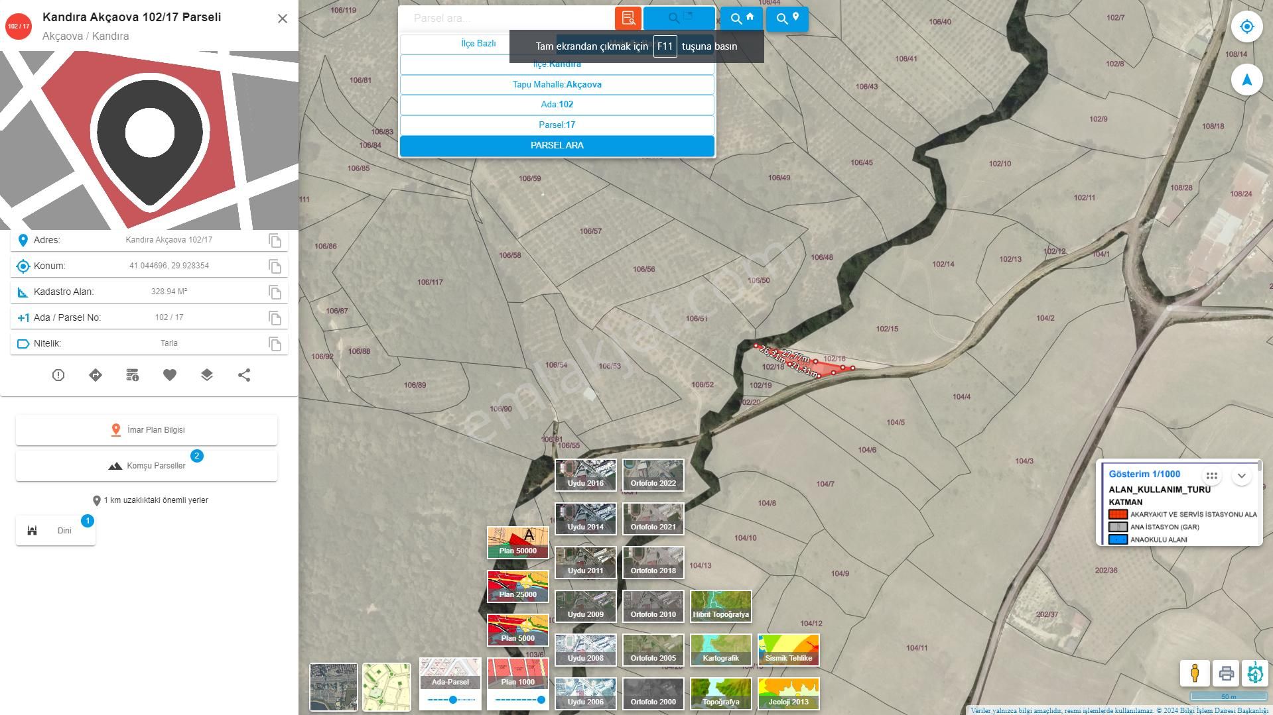Collapse the legend with chevron down
This screenshot has width=1273, height=715.
(1241, 476)
